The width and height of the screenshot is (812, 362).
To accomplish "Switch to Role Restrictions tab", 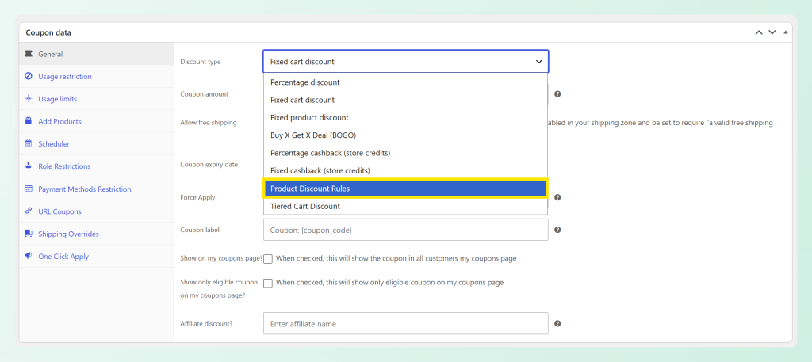I will tap(96, 166).
